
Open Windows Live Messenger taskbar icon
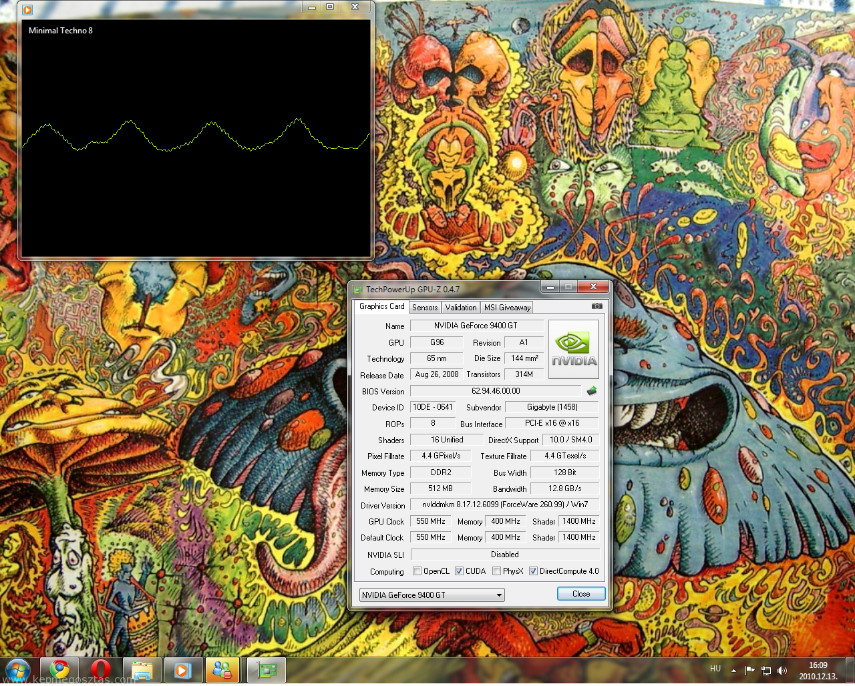tap(222, 670)
